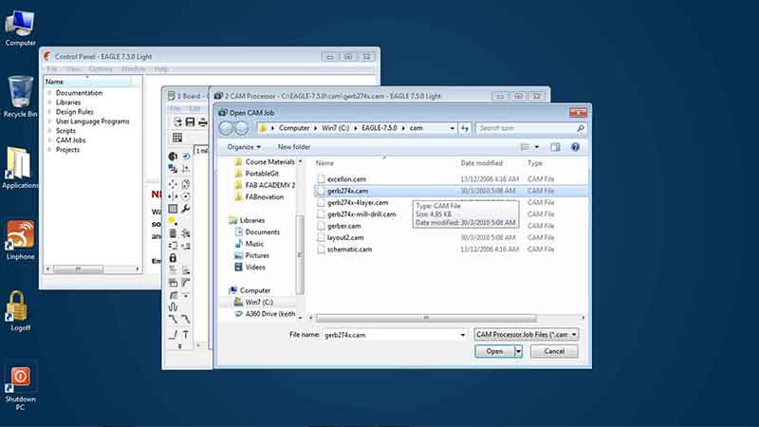Click the Back arrow in Open CAM Job dialog
The image size is (759, 427).
(226, 128)
